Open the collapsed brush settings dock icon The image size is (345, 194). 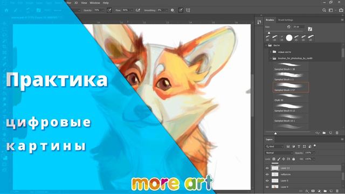click(x=259, y=22)
